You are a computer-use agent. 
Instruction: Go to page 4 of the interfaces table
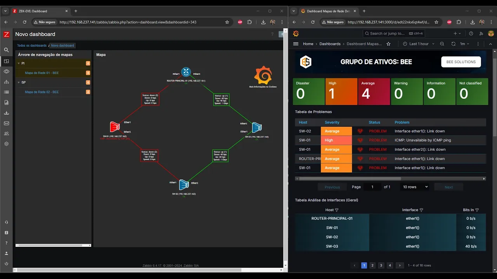click(x=390, y=265)
